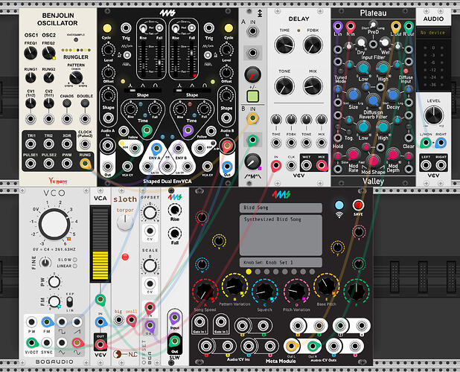Click the Decay knob on Plateau
Viewport: 460px width, 372px height.
392,94
